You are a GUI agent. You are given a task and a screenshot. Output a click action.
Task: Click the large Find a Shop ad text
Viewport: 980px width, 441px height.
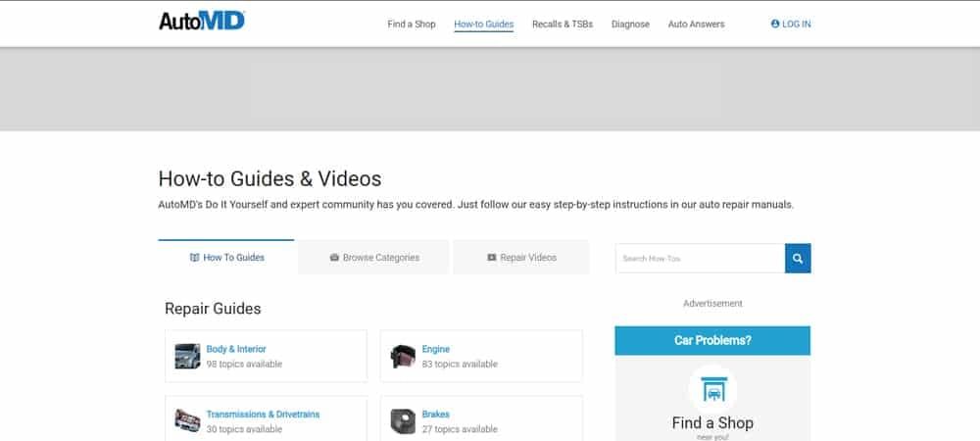(x=712, y=423)
